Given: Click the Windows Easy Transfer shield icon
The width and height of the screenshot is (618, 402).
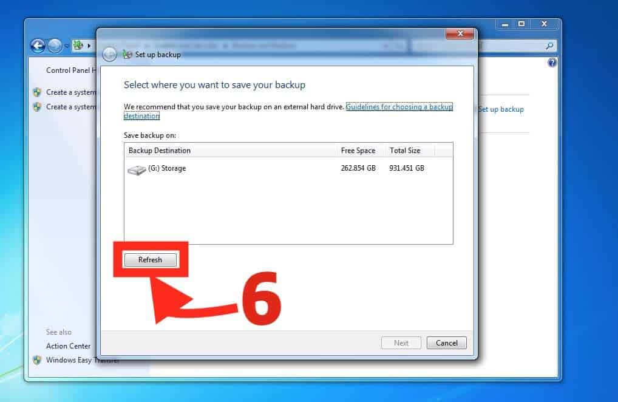Looking at the screenshot, I should [37, 360].
